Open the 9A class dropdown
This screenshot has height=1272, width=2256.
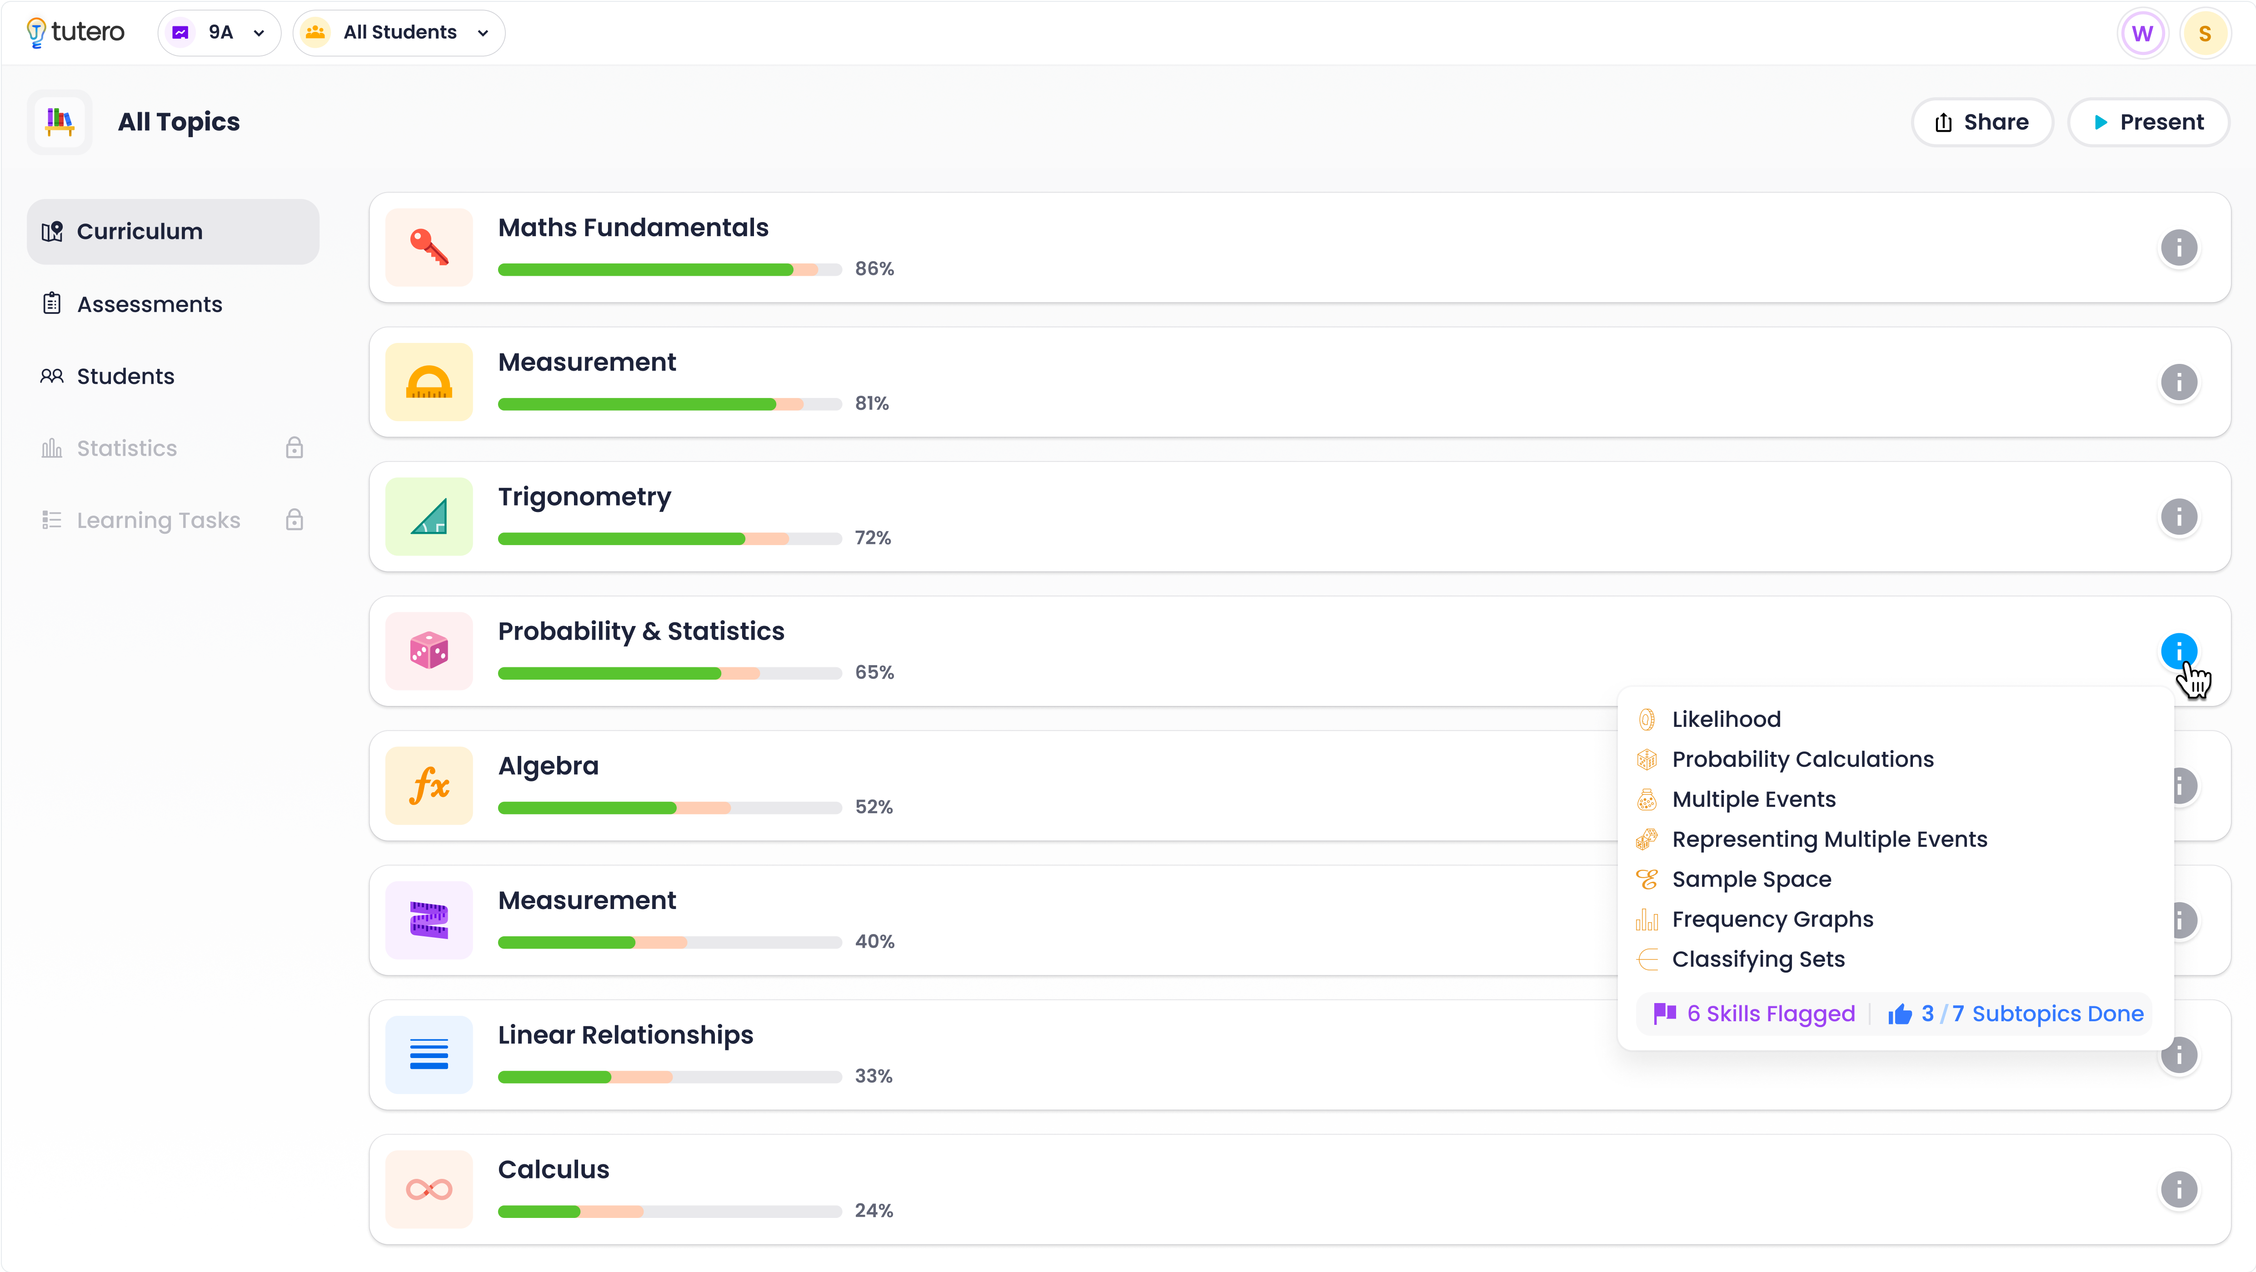pos(220,33)
